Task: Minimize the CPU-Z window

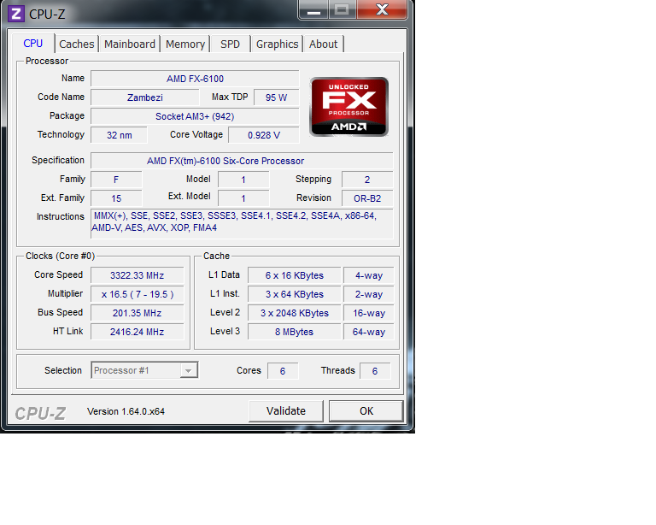Action: tap(313, 9)
